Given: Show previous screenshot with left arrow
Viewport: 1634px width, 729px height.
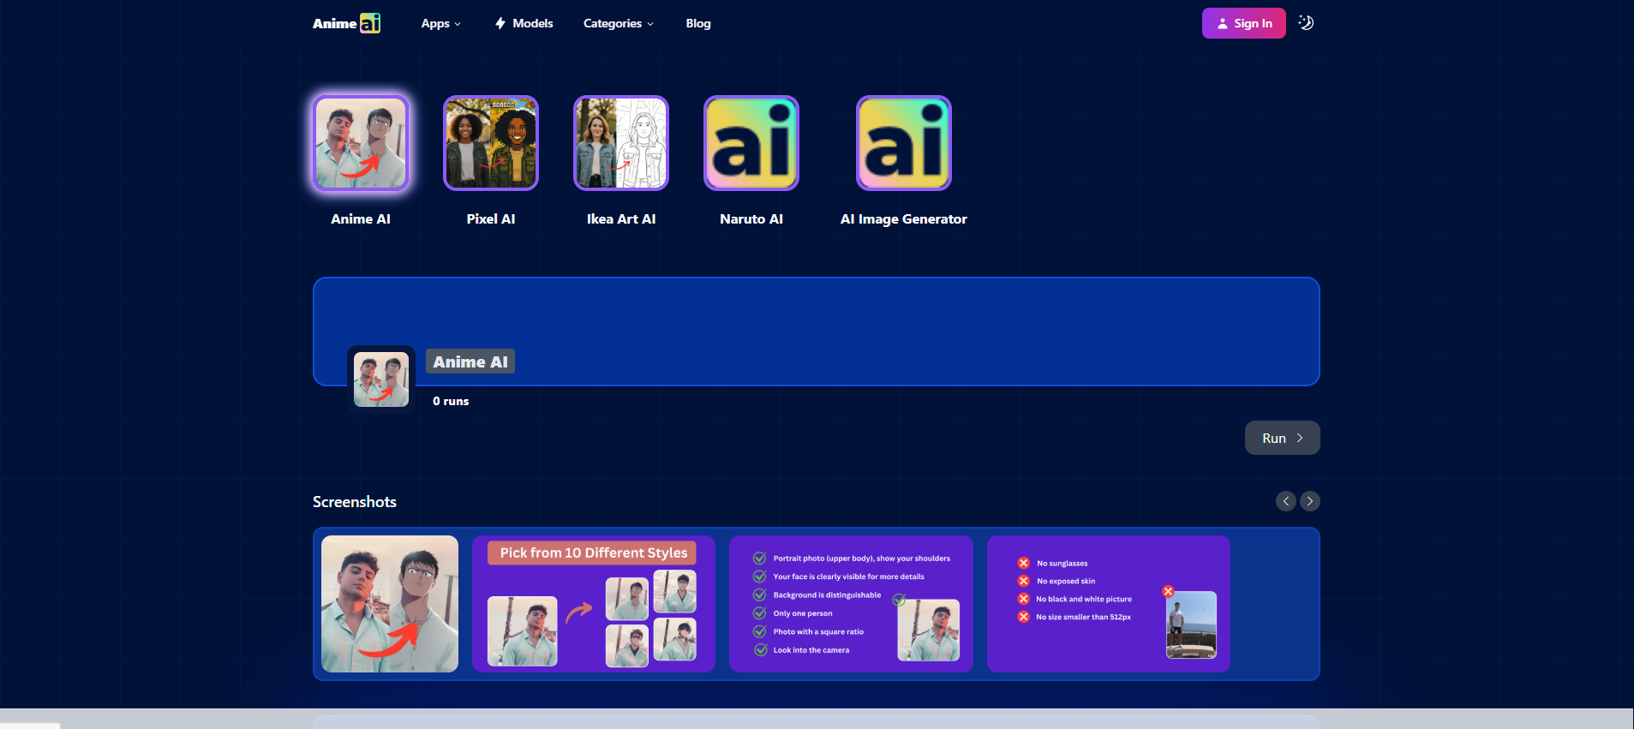Looking at the screenshot, I should pos(1285,501).
